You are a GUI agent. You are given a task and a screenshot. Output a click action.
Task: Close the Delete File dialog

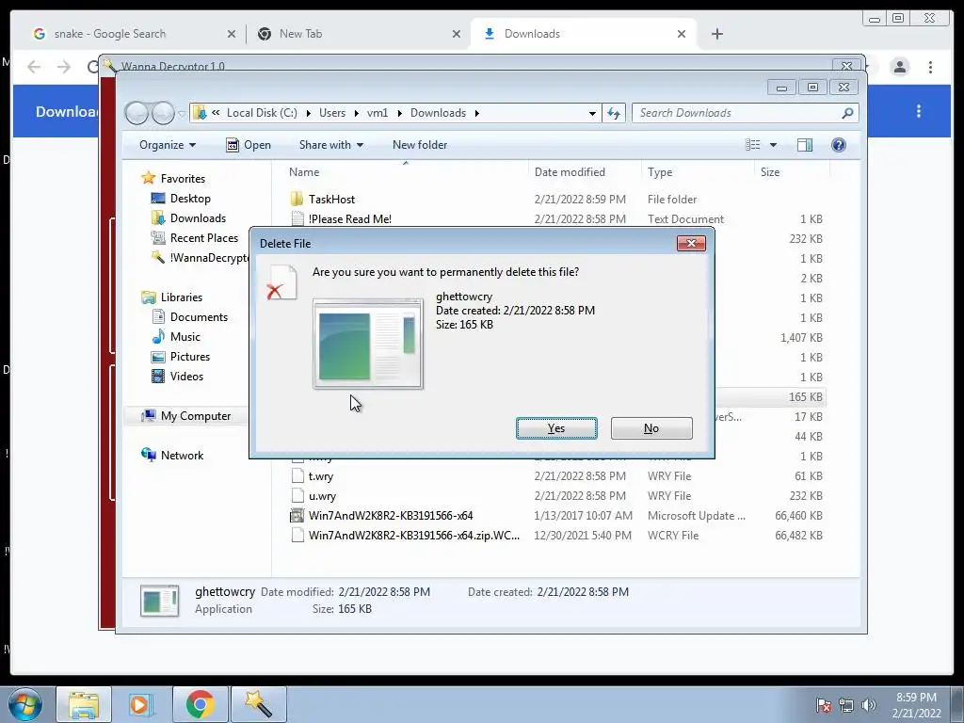pos(691,244)
